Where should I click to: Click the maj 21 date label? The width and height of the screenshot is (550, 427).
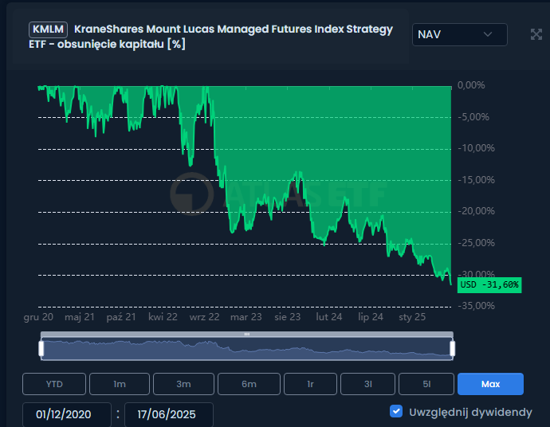point(80,317)
